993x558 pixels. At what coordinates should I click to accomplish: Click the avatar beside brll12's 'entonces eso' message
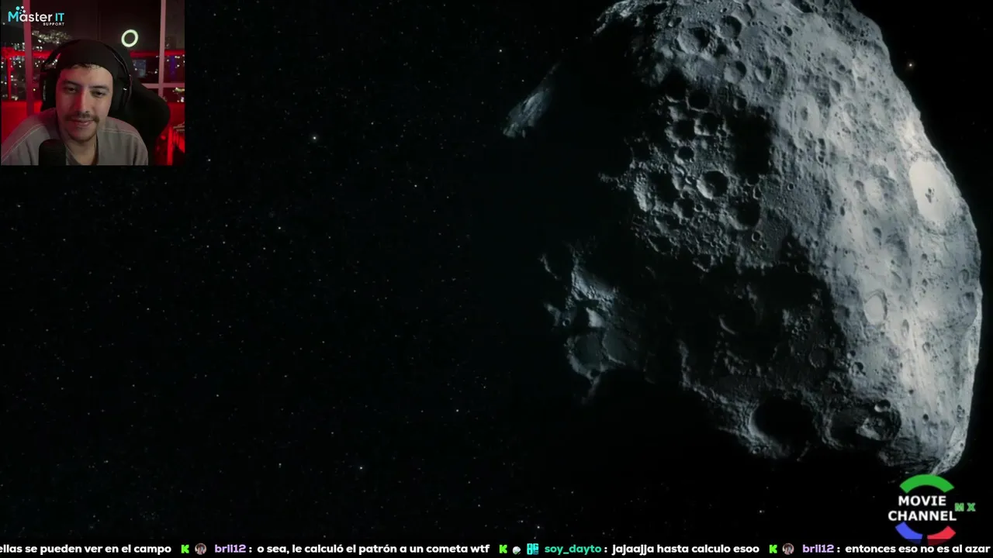pos(788,549)
